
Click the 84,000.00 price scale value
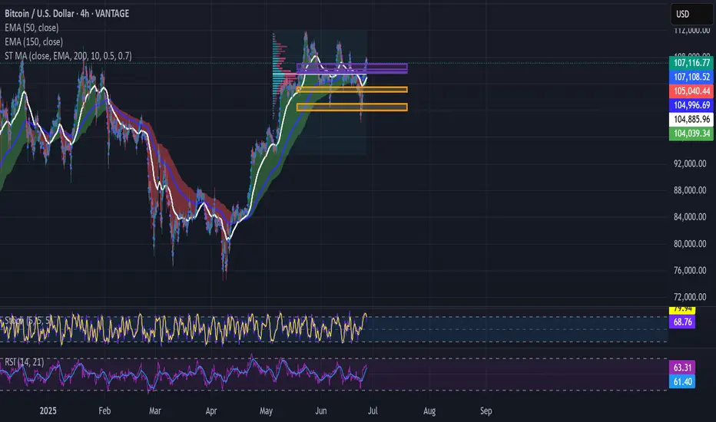(x=690, y=216)
